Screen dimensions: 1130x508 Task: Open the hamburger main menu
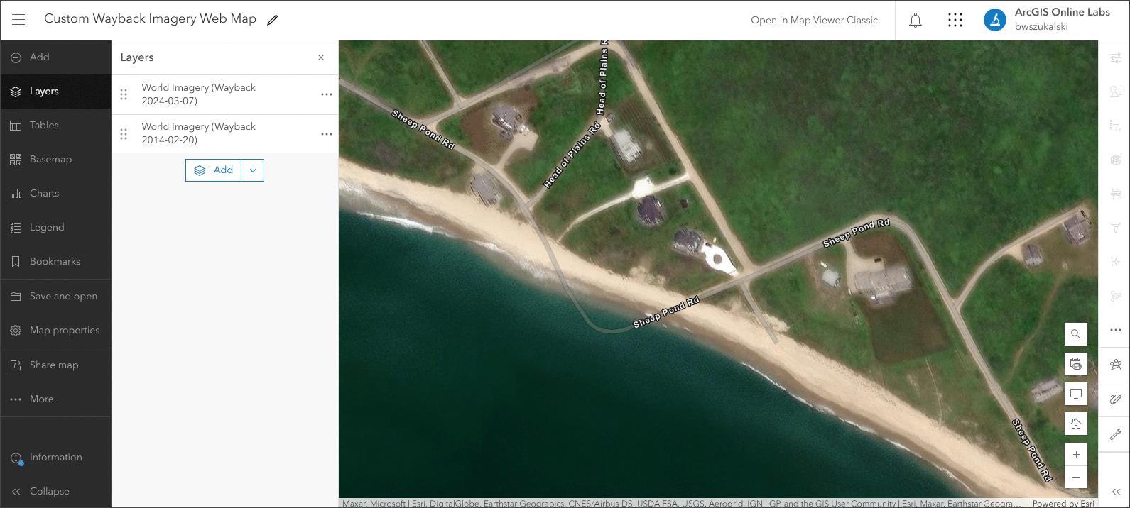[x=18, y=20]
